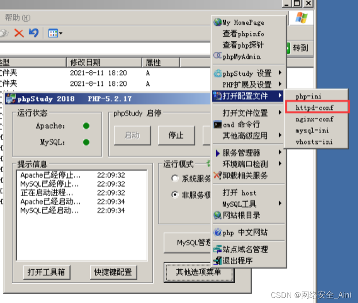Select the 非服务模式 radio button

[175, 195]
